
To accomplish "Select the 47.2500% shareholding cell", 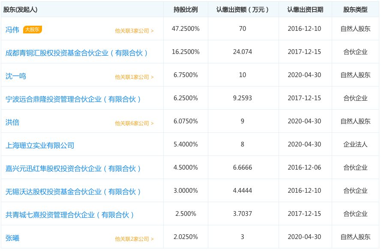I will pyautogui.click(x=186, y=29).
